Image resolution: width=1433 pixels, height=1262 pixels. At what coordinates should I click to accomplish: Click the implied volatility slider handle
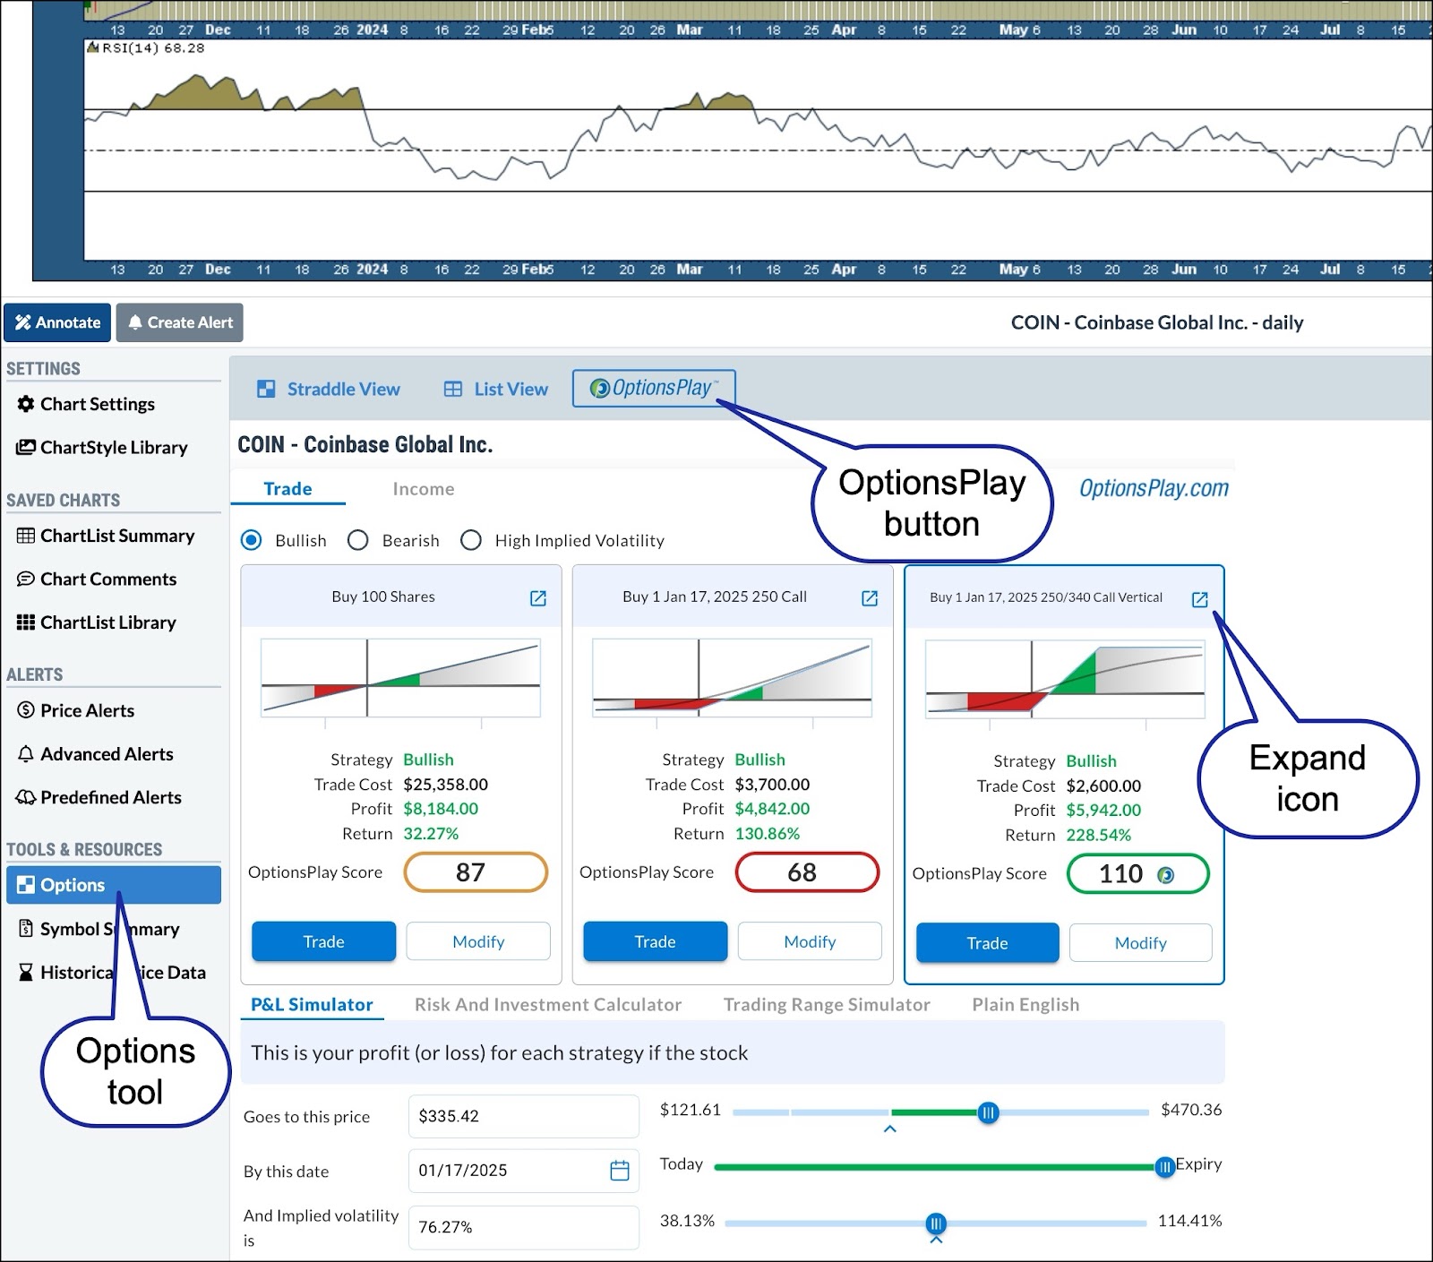click(x=936, y=1223)
